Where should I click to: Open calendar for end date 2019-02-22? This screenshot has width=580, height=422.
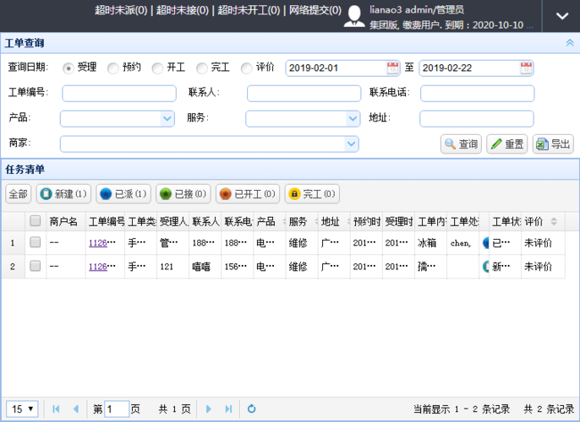coord(526,68)
